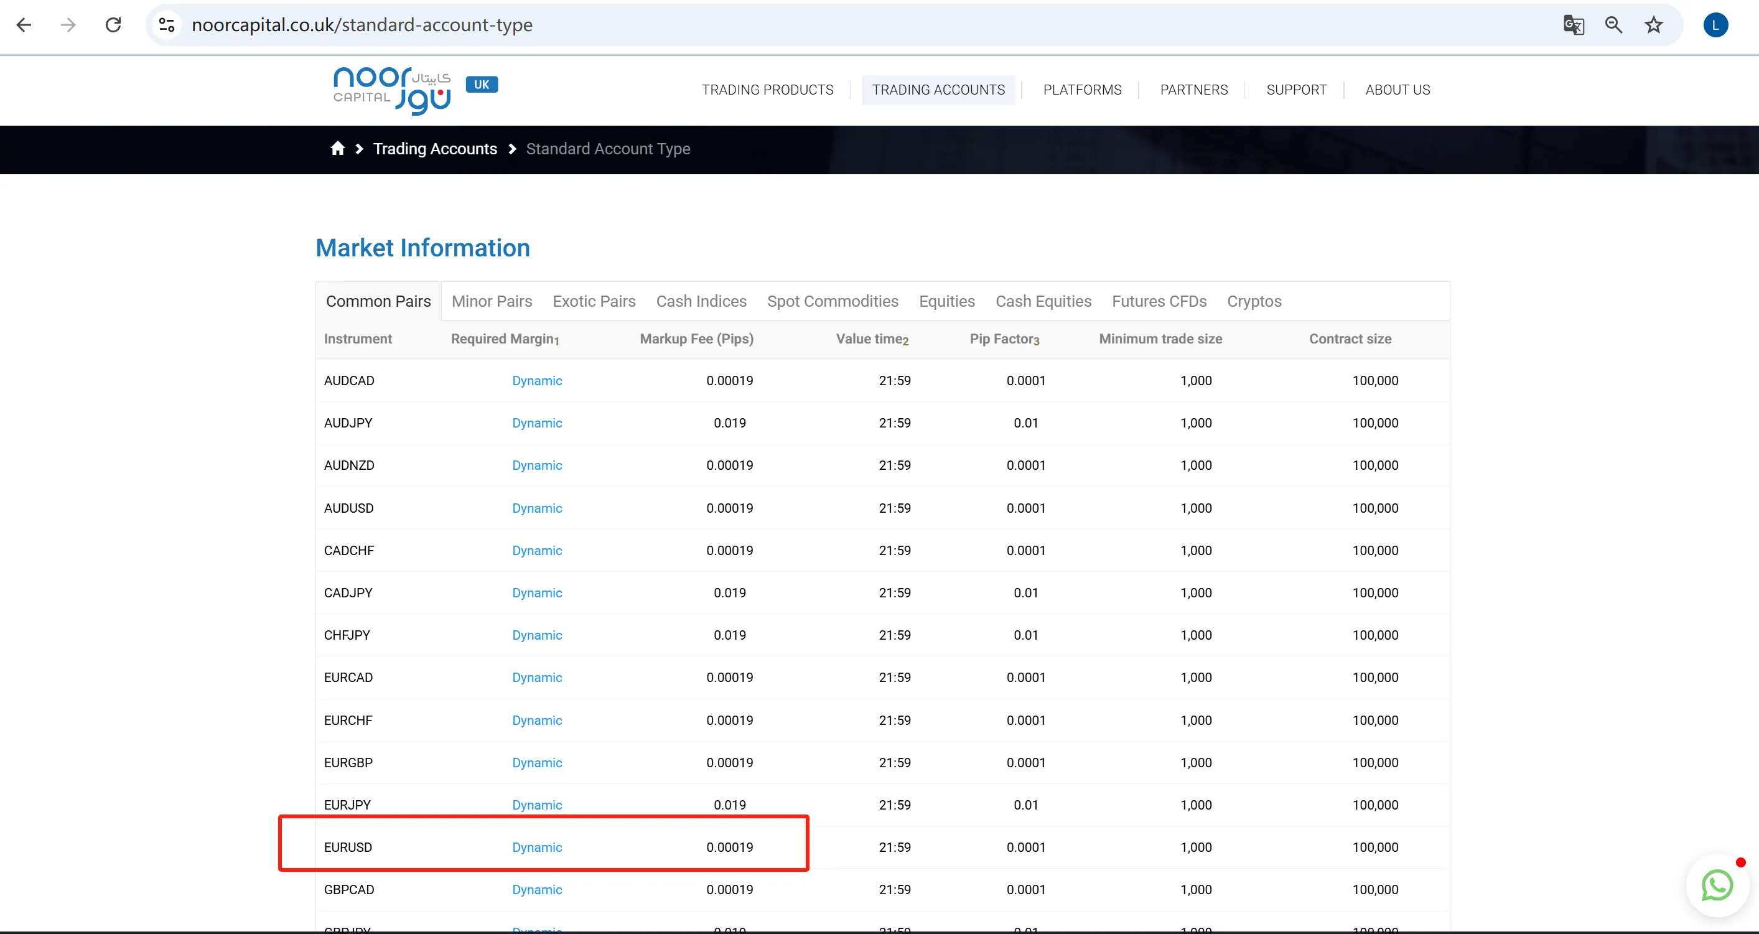This screenshot has height=934, width=1759.
Task: Click CADJPY markup fee 0.019
Action: (x=729, y=592)
